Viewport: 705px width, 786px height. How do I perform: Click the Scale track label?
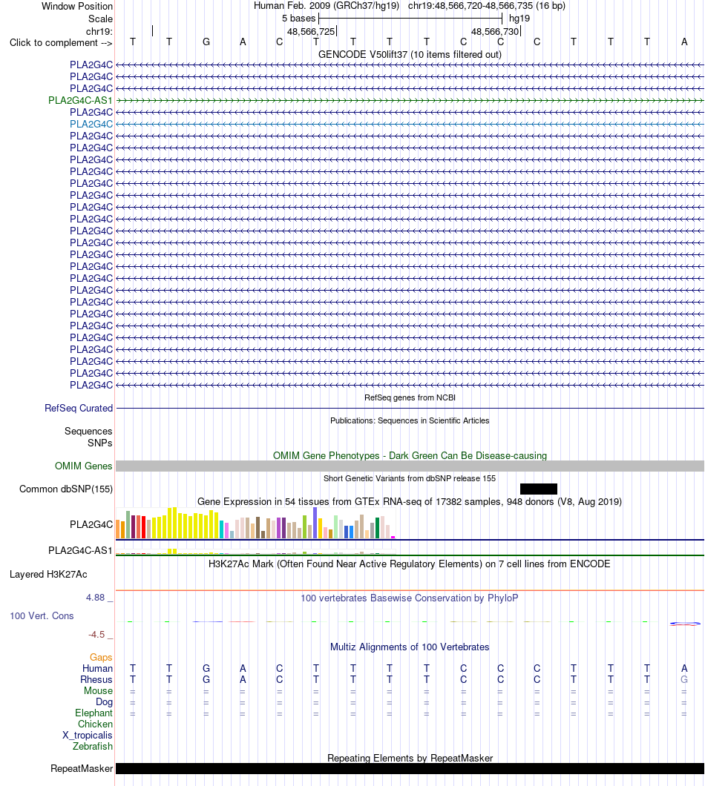coord(100,19)
